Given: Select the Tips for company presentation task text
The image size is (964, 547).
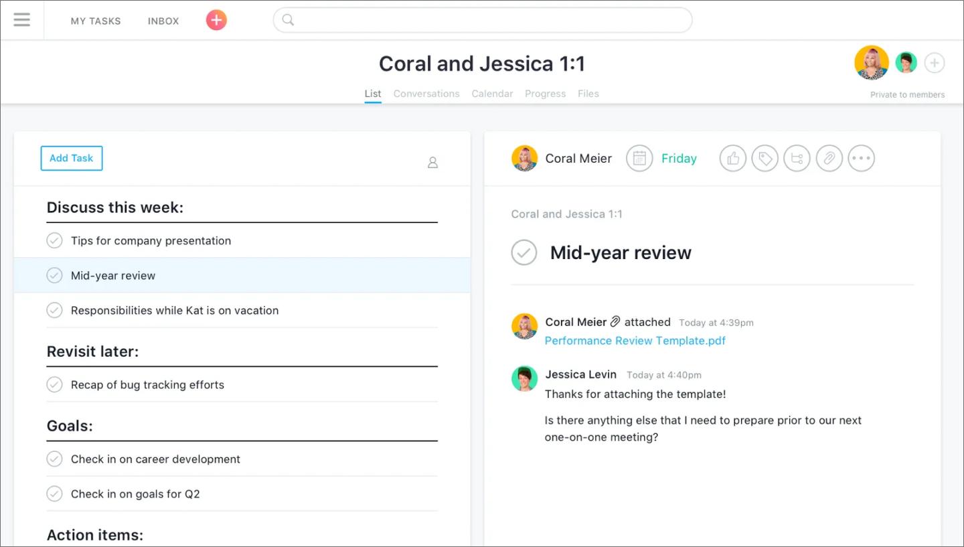Looking at the screenshot, I should pyautogui.click(x=151, y=240).
